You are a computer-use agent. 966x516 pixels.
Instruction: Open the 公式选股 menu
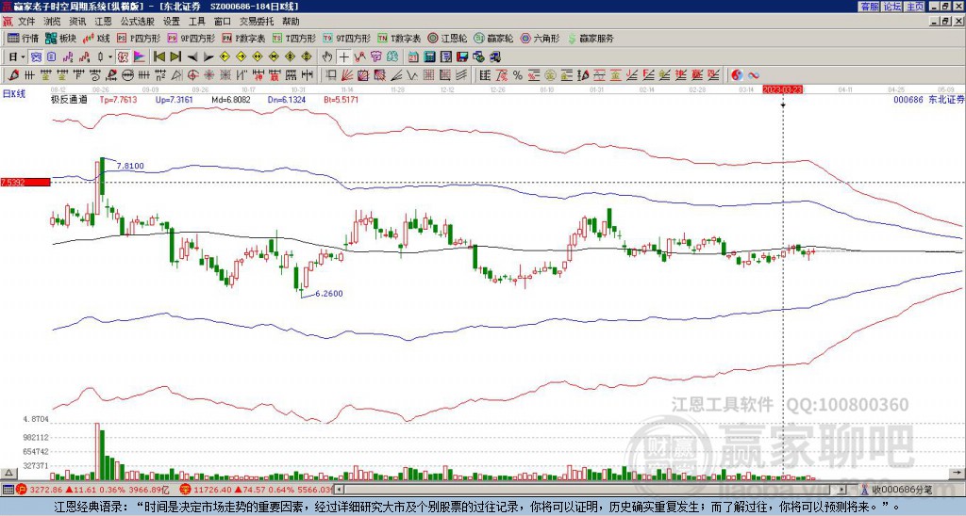tap(138, 22)
